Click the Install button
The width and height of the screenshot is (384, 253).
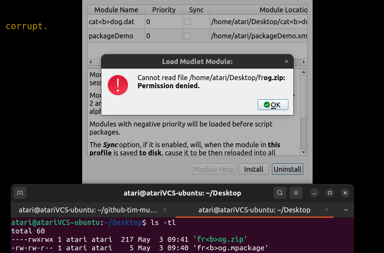tap(254, 169)
